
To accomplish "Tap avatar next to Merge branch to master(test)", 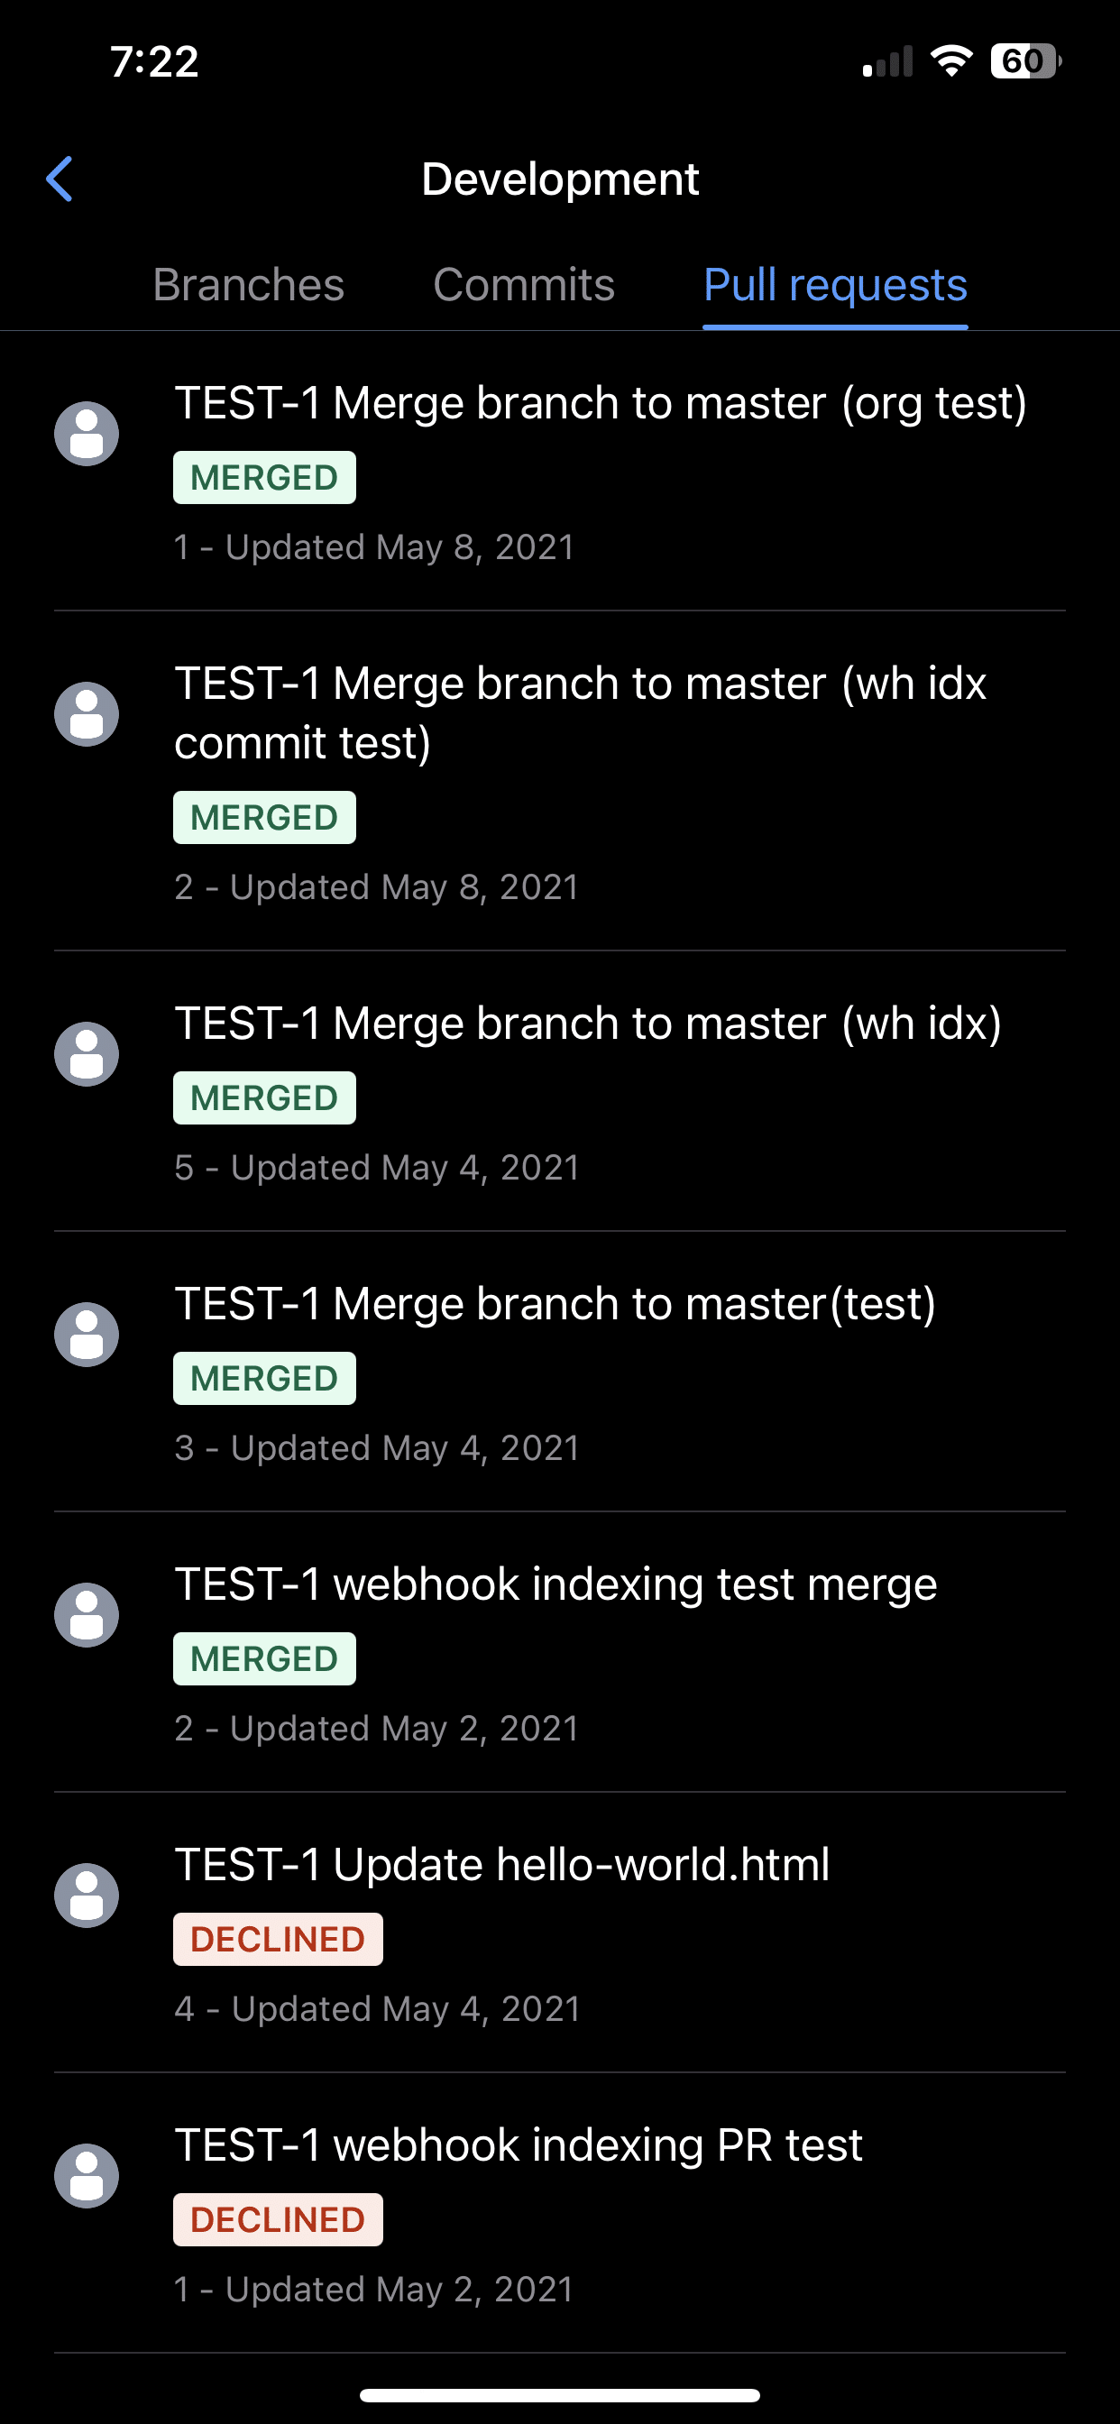I will point(87,1335).
